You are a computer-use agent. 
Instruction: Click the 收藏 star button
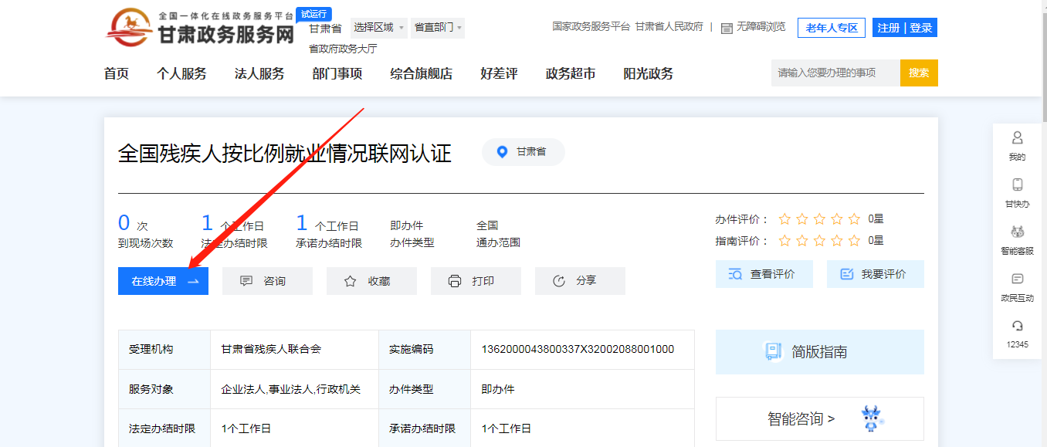(371, 281)
